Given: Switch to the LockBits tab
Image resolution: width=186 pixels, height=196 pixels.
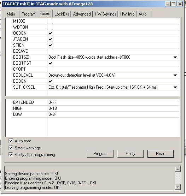Looking at the screenshot, I should [x=62, y=14].
